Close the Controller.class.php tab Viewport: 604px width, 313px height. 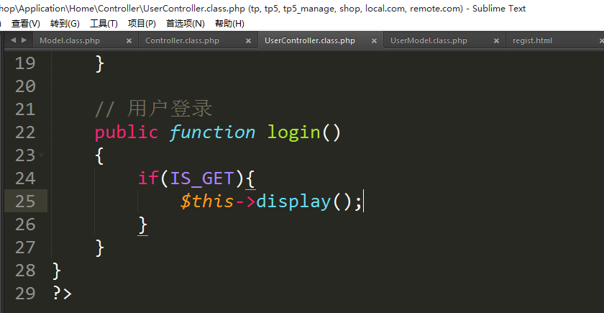point(248,41)
